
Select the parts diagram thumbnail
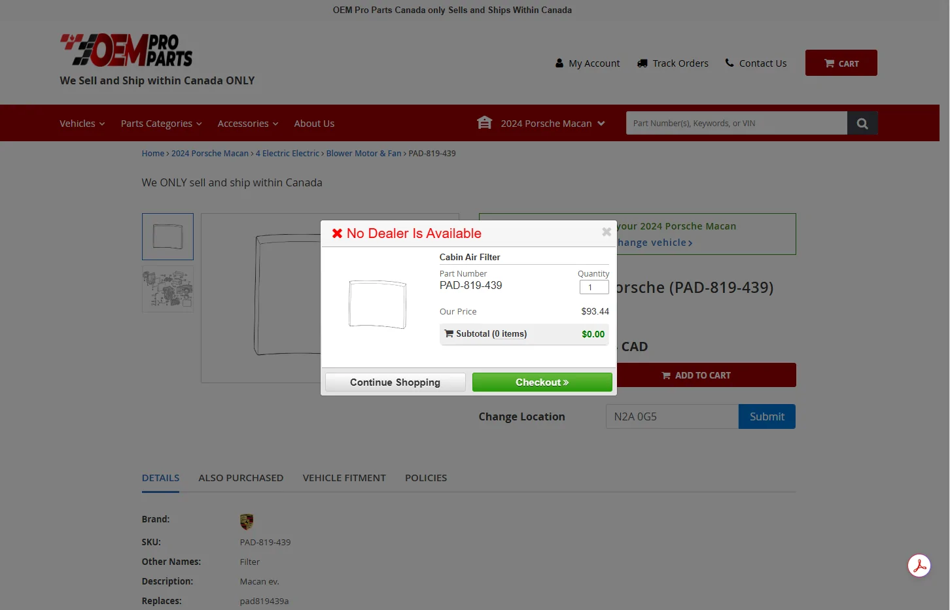tap(167, 289)
